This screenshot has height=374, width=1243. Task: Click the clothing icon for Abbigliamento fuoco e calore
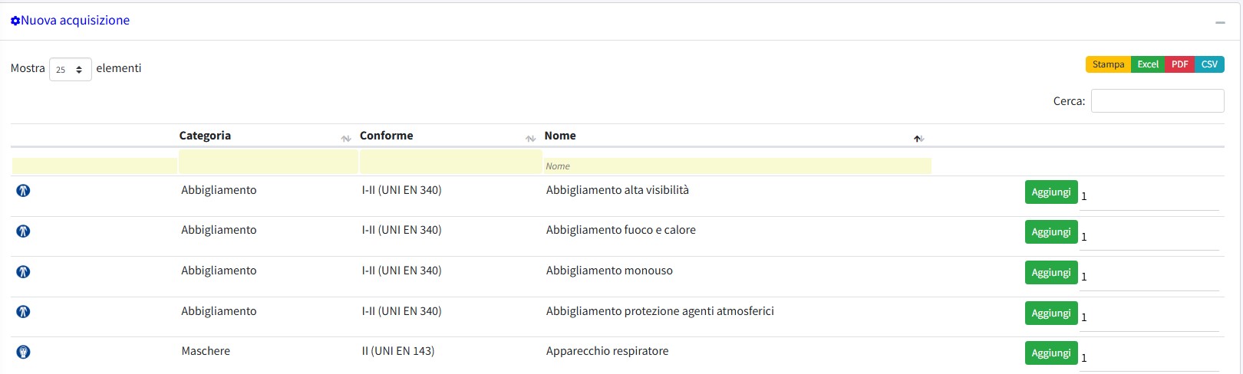[23, 231]
